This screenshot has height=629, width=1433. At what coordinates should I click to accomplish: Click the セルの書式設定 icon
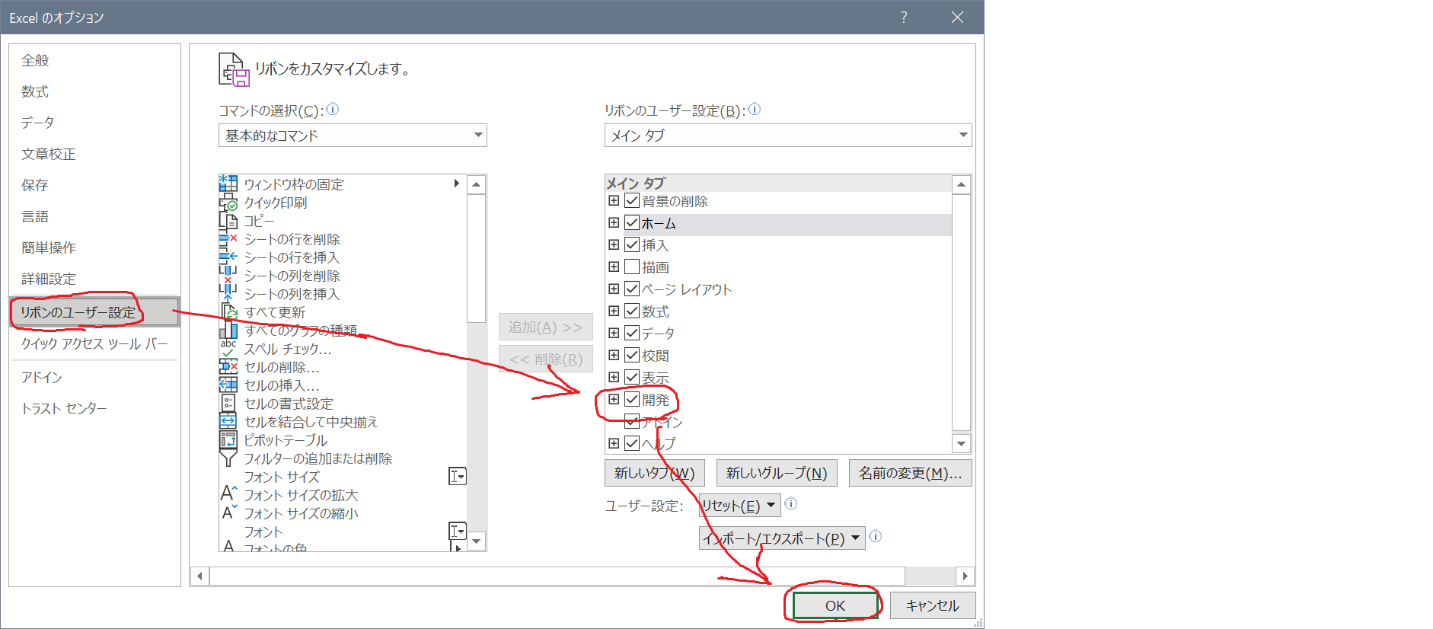pos(228,404)
